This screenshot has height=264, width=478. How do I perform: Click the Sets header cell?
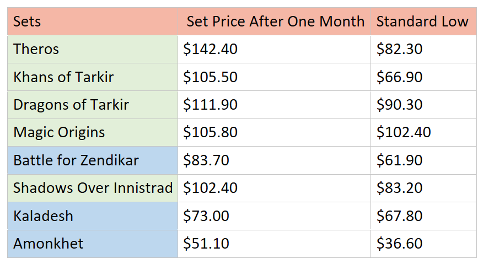point(92,21)
